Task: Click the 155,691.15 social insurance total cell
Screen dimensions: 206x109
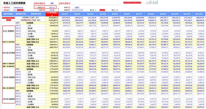Action: click(52, 34)
